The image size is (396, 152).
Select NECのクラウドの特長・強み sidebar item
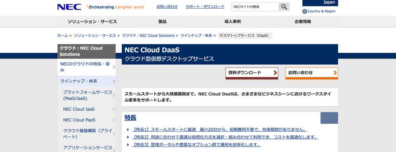(x=86, y=67)
